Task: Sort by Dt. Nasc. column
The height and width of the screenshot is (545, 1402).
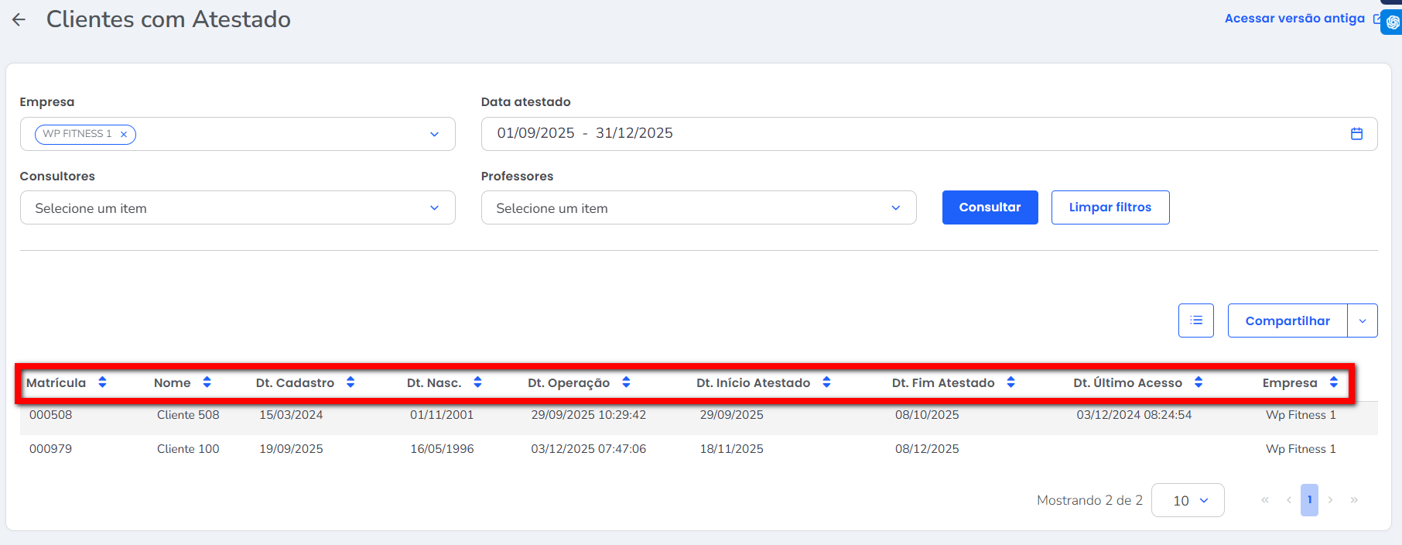Action: 477,382
